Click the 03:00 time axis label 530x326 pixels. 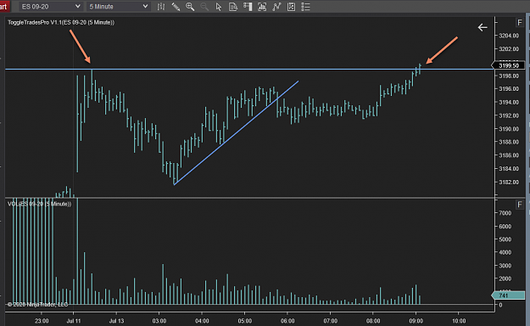pyautogui.click(x=159, y=321)
